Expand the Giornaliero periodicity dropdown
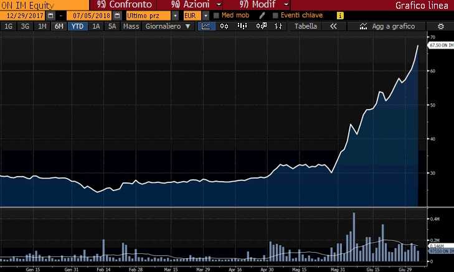 point(188,26)
